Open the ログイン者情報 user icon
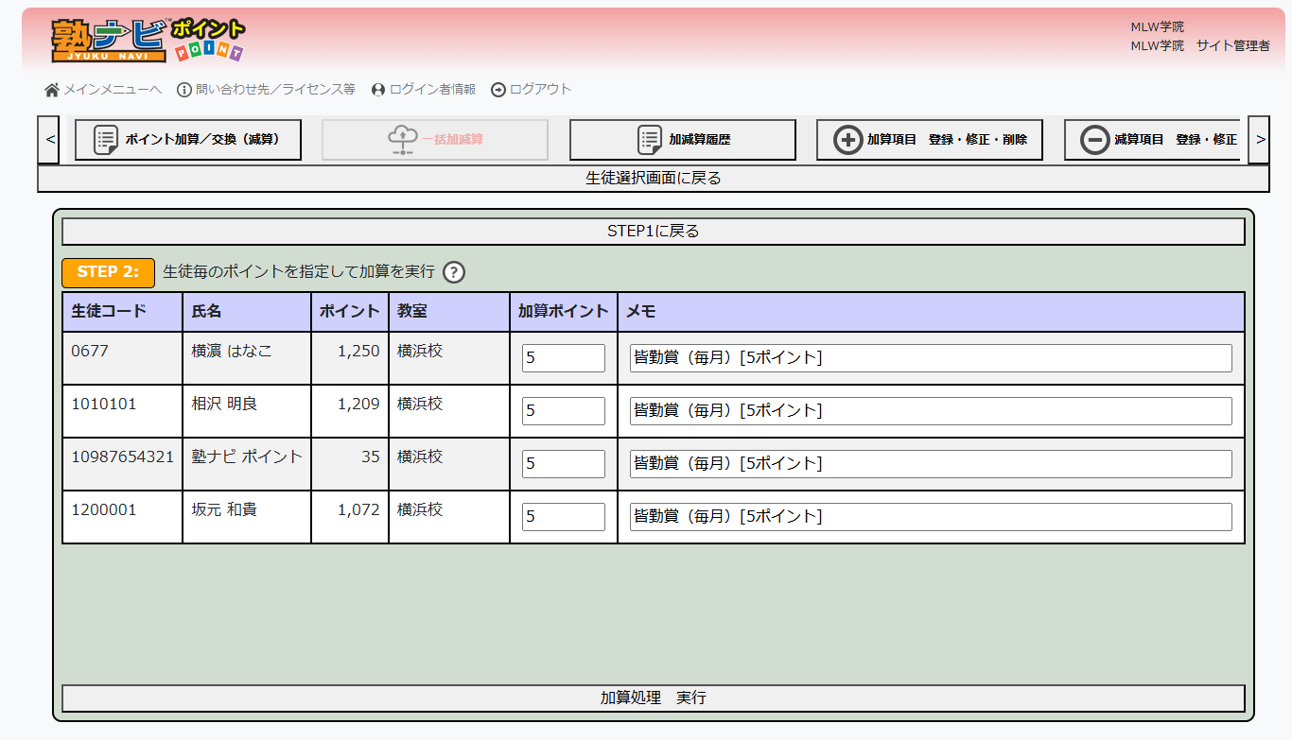 [378, 89]
